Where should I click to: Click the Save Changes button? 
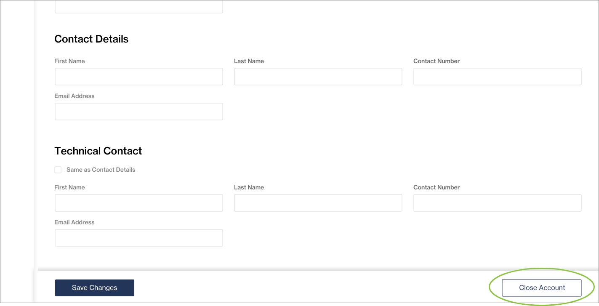pos(94,288)
